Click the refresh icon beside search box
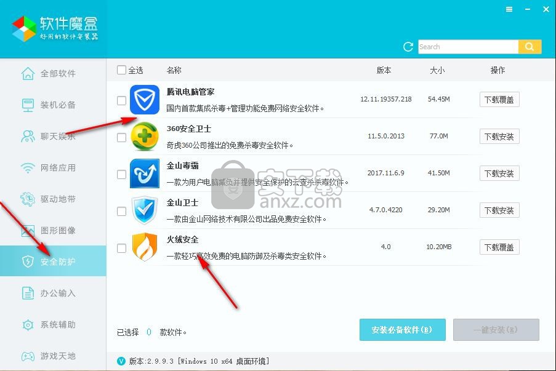 [408, 47]
